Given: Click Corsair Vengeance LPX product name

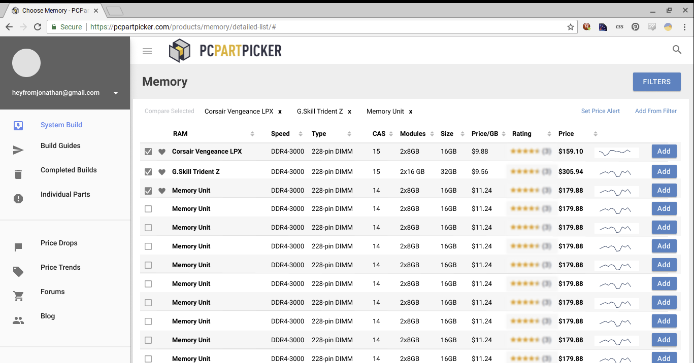Looking at the screenshot, I should (x=207, y=152).
